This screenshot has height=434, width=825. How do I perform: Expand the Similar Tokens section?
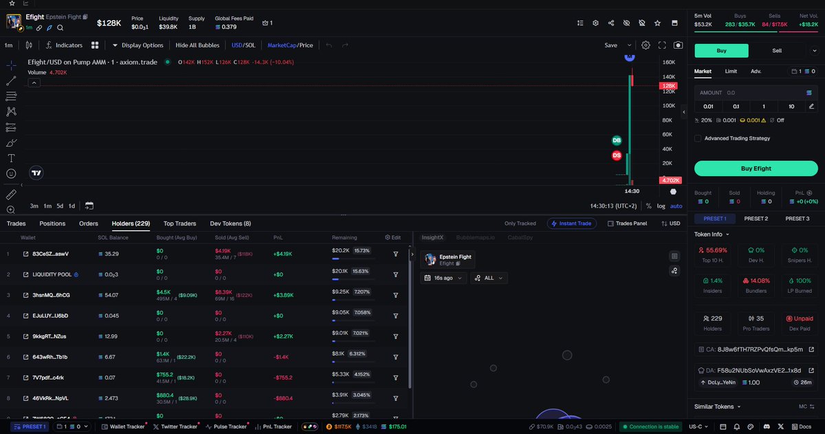[x=718, y=406]
